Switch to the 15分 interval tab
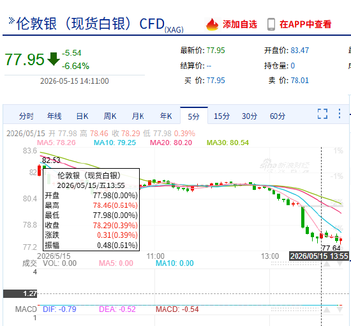 click(221, 116)
